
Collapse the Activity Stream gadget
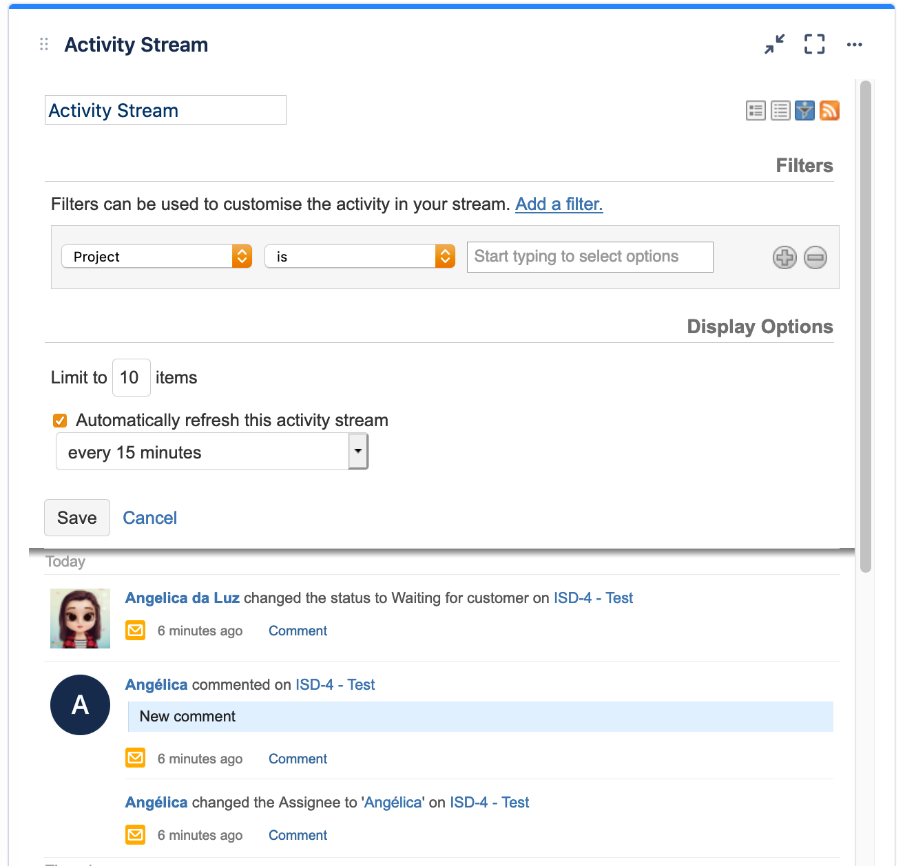pos(773,44)
